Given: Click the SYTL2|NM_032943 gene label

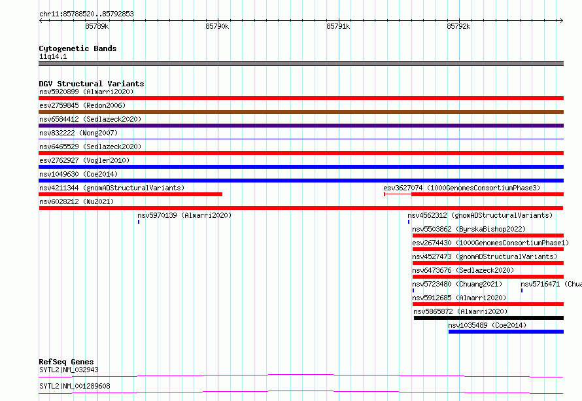Looking at the screenshot, I should click(x=69, y=370).
